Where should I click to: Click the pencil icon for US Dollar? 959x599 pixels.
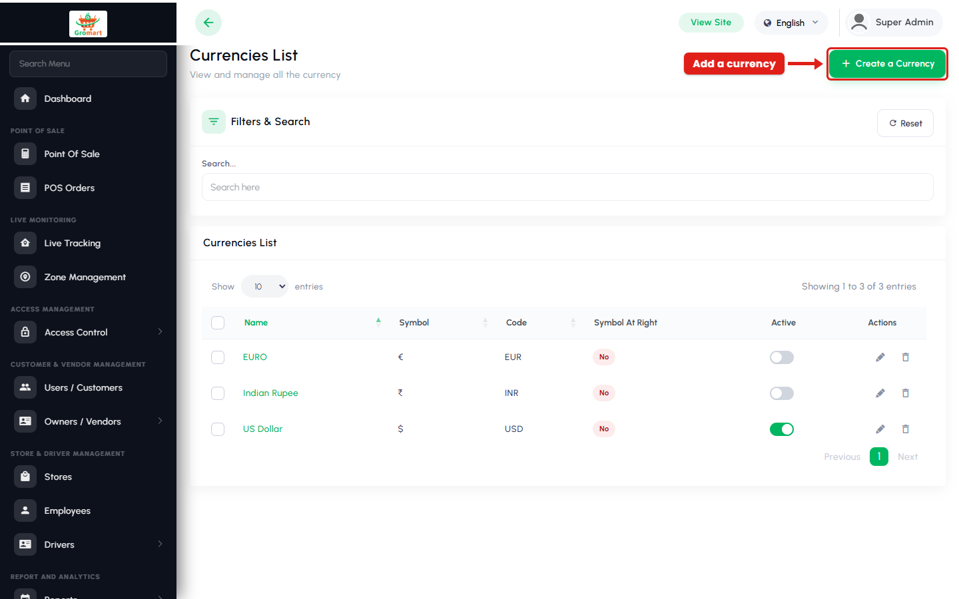880,429
